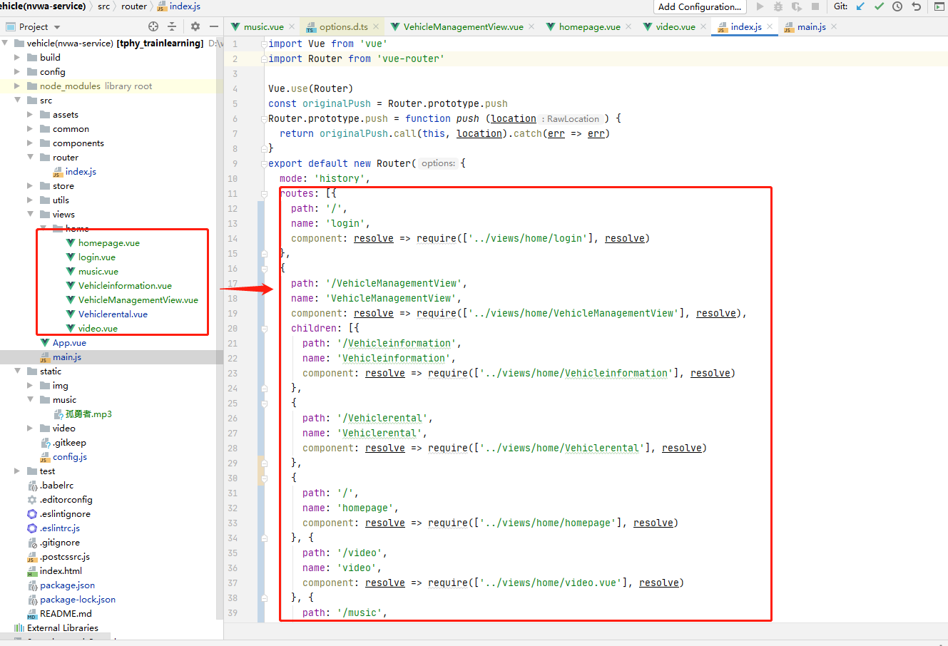Click the Git commit checkmark icon
Viewport: 948px width, 646px height.
point(879,6)
